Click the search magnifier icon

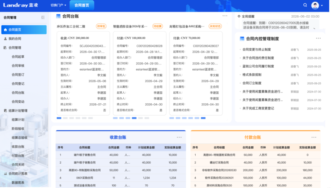coord(305,5)
